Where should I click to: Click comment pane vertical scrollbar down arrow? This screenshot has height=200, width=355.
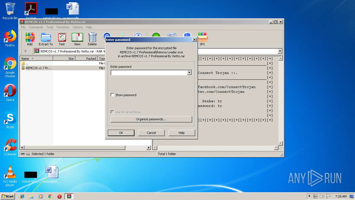pyautogui.click(x=280, y=143)
